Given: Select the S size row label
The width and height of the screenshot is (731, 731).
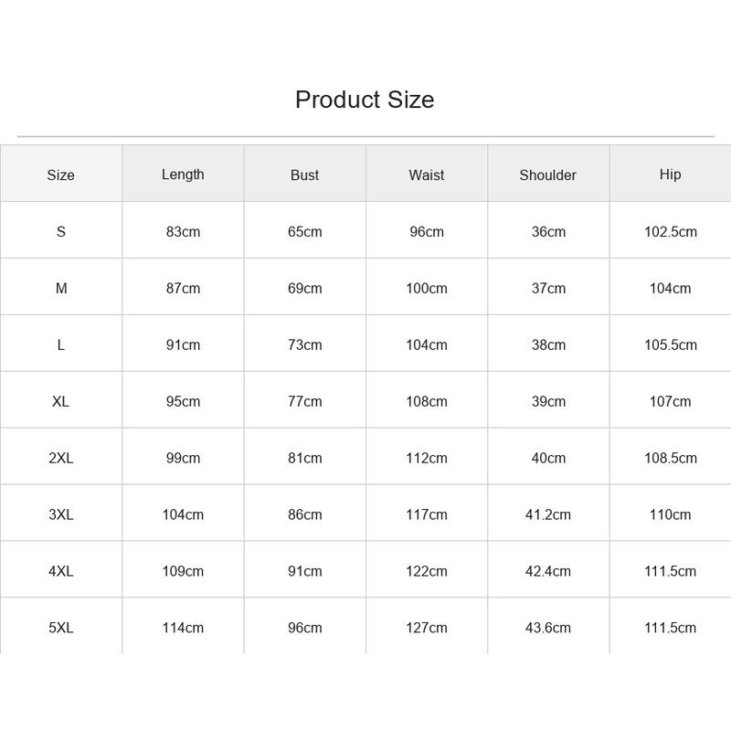Looking at the screenshot, I should click(x=61, y=232).
